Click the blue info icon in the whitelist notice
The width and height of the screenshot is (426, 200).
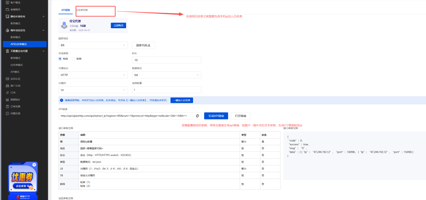[62, 100]
